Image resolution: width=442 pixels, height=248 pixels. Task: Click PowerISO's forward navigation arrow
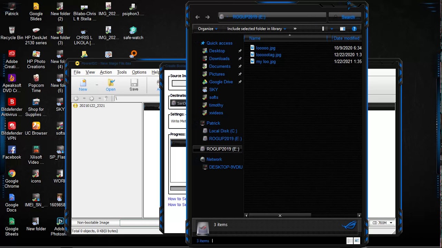[92, 99]
